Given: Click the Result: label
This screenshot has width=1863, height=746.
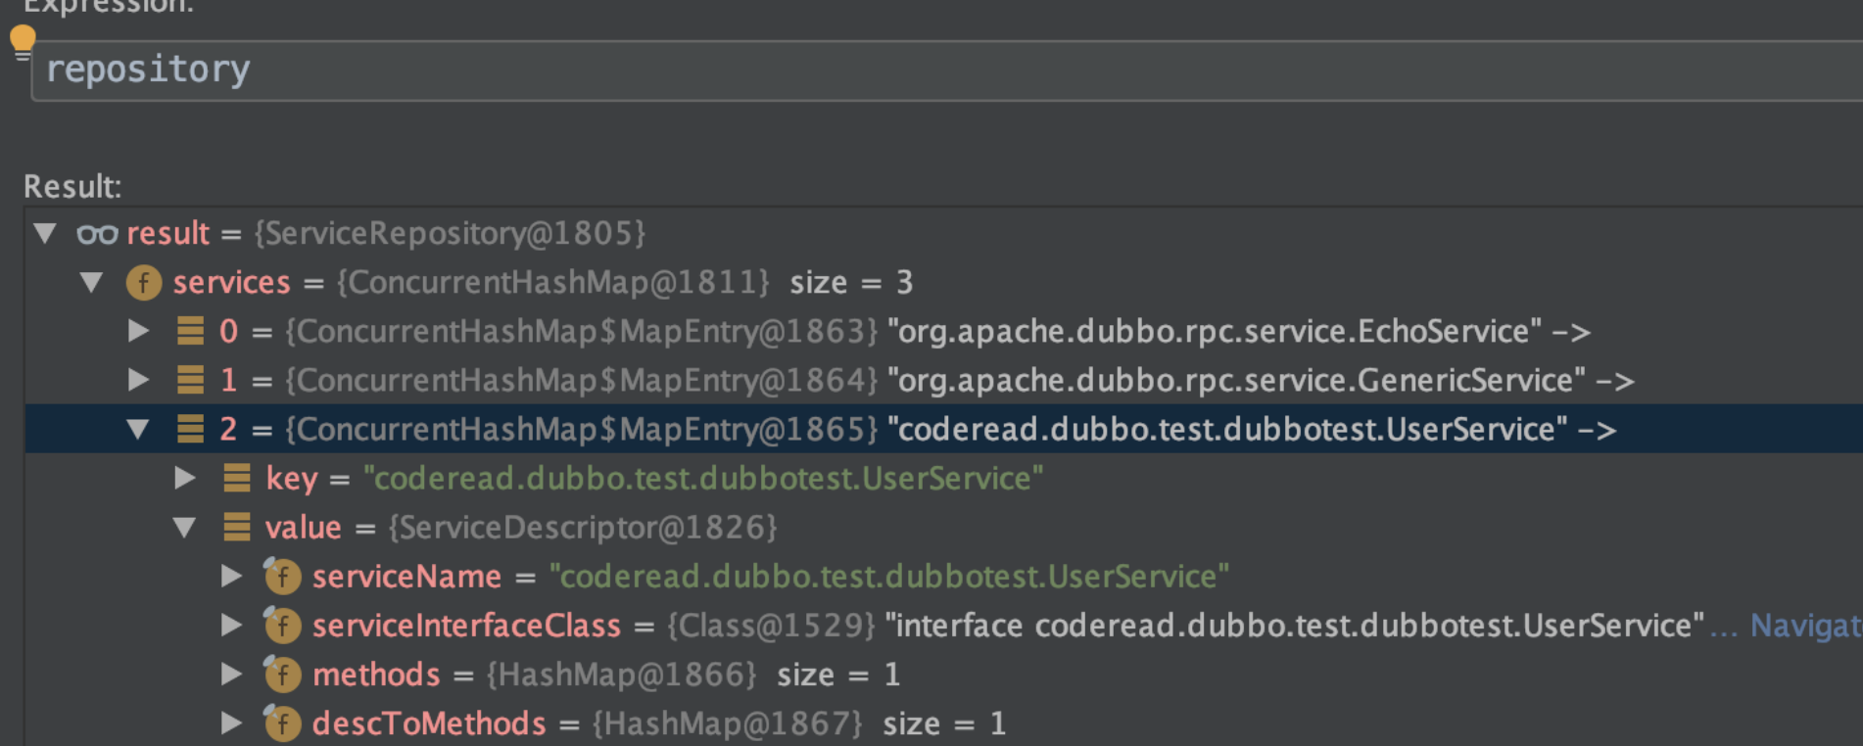Looking at the screenshot, I should pyautogui.click(x=72, y=186).
